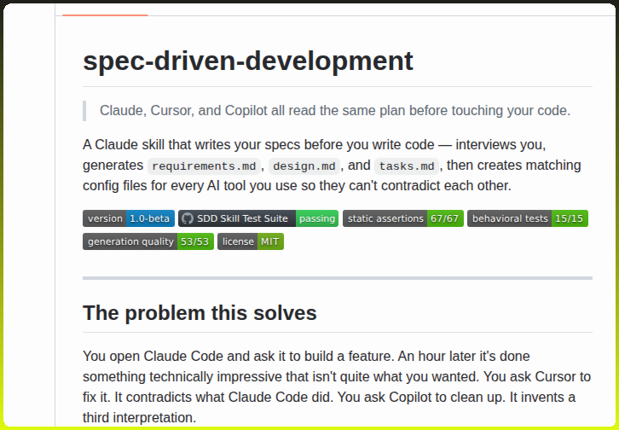Click the paragraph starting 'You open Claude Code'
Viewport: 619px width, 430px height.
pos(337,386)
